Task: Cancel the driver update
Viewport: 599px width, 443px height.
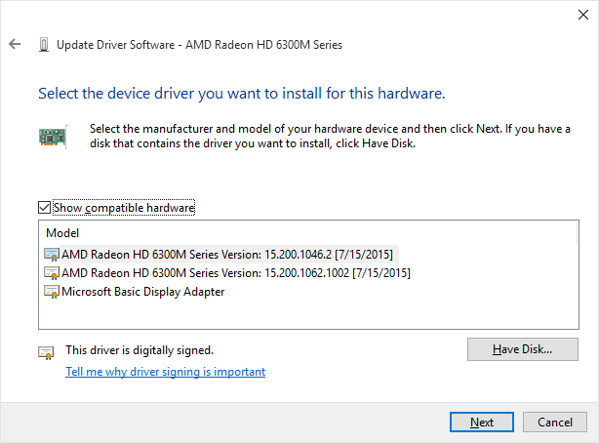Action: click(555, 422)
